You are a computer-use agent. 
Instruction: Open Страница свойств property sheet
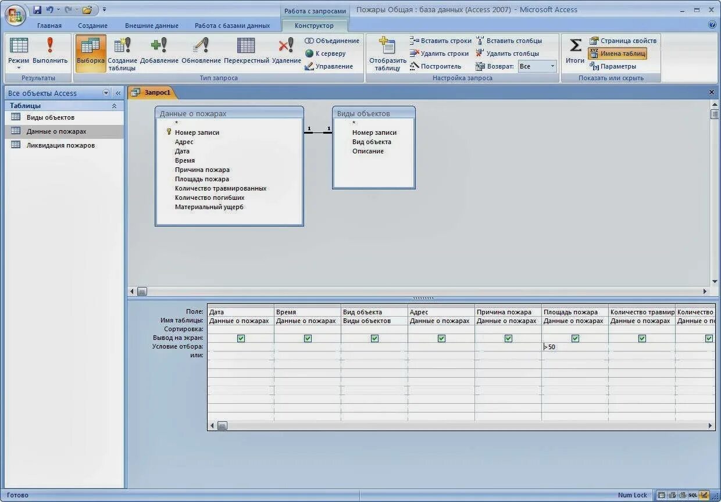click(x=623, y=41)
